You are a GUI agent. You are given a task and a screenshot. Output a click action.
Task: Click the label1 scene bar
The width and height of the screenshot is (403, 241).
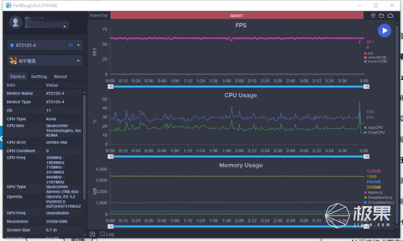tap(237, 15)
